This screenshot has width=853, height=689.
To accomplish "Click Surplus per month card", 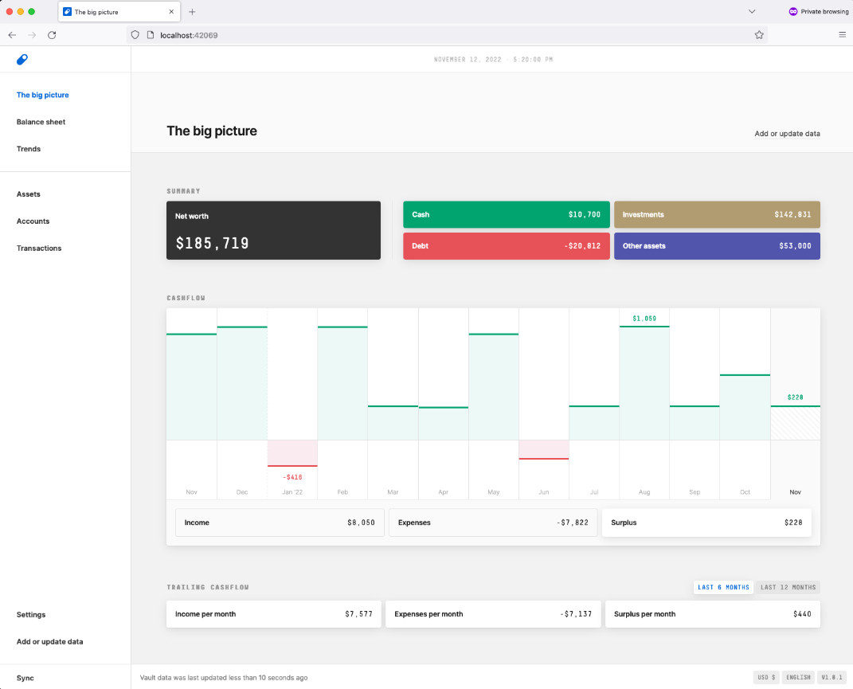I will tap(713, 614).
